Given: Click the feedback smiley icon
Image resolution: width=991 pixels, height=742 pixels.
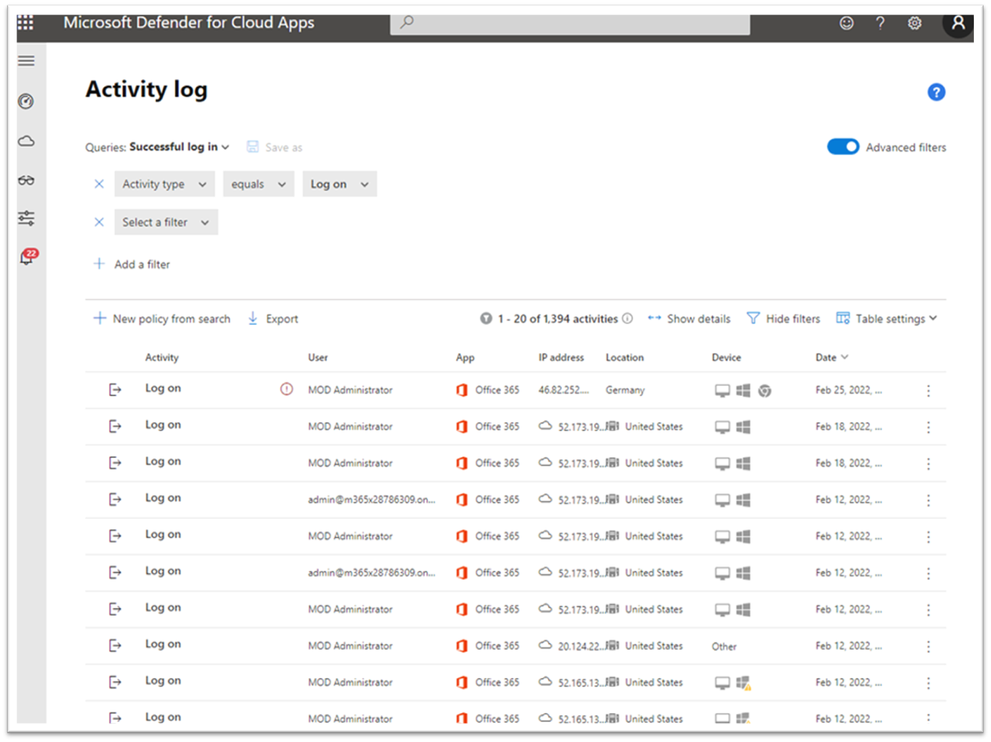Looking at the screenshot, I should click(846, 24).
